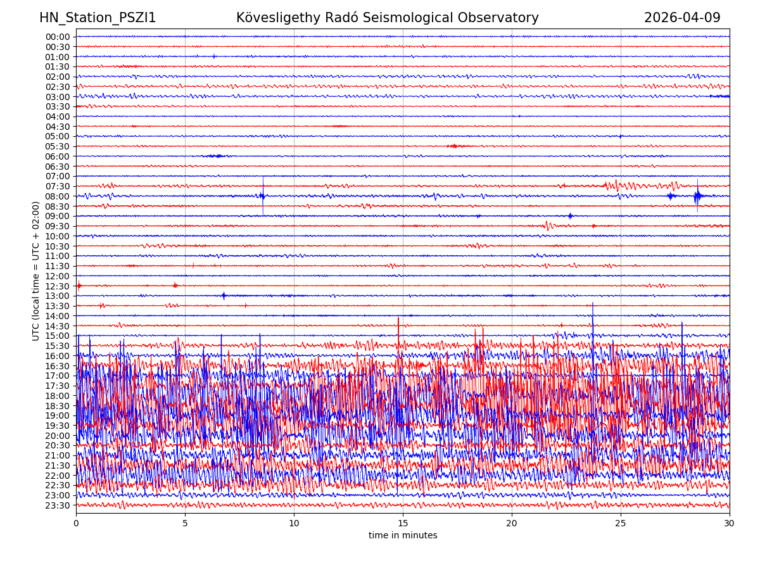The height and width of the screenshot is (570, 760).
Task: Select the 23:30 trace time label
Action: click(x=58, y=505)
